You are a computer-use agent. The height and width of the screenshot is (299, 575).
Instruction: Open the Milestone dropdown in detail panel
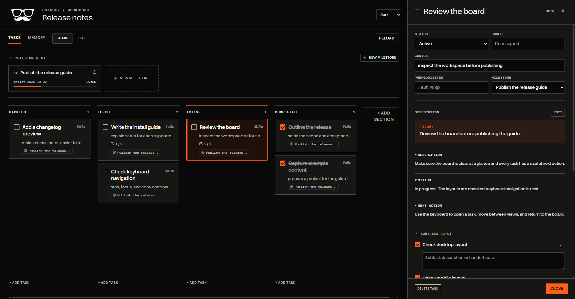pyautogui.click(x=528, y=87)
